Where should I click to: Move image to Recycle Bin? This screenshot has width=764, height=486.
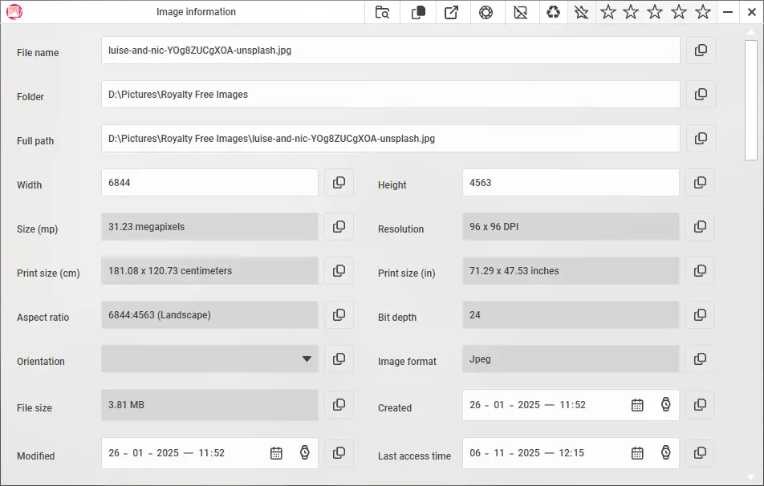[x=554, y=12]
